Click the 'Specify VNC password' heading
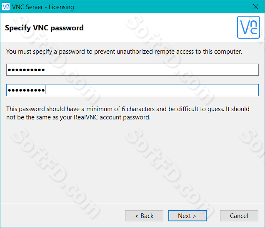 (44, 28)
